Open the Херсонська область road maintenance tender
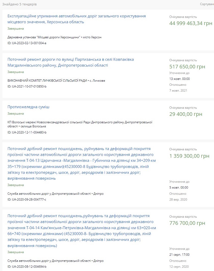 click(77, 19)
